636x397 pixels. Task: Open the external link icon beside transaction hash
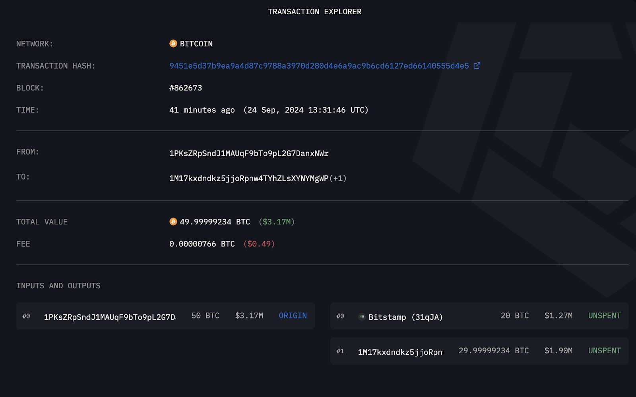pos(477,65)
